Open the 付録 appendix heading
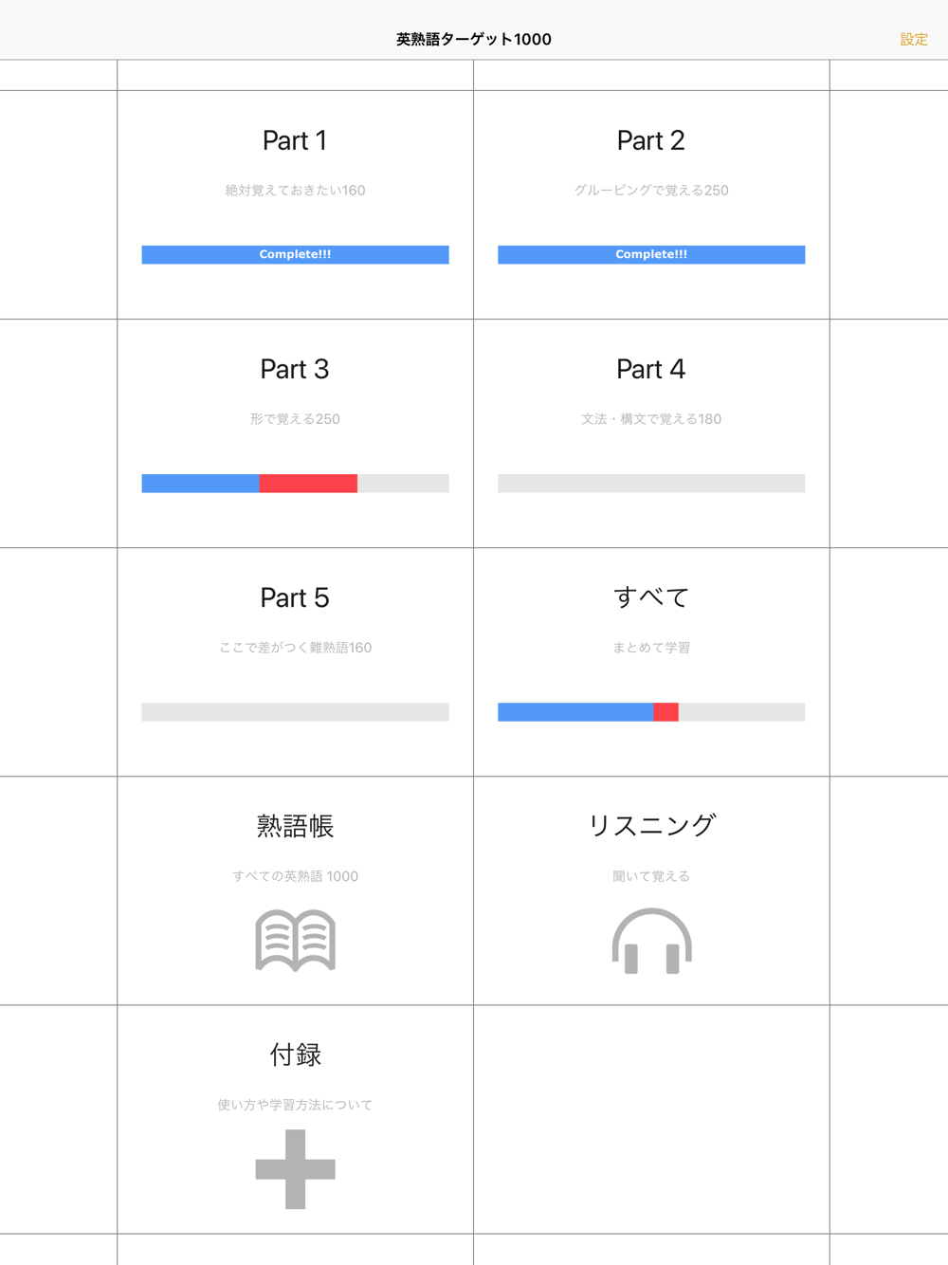Image resolution: width=948 pixels, height=1265 pixels. point(295,1054)
